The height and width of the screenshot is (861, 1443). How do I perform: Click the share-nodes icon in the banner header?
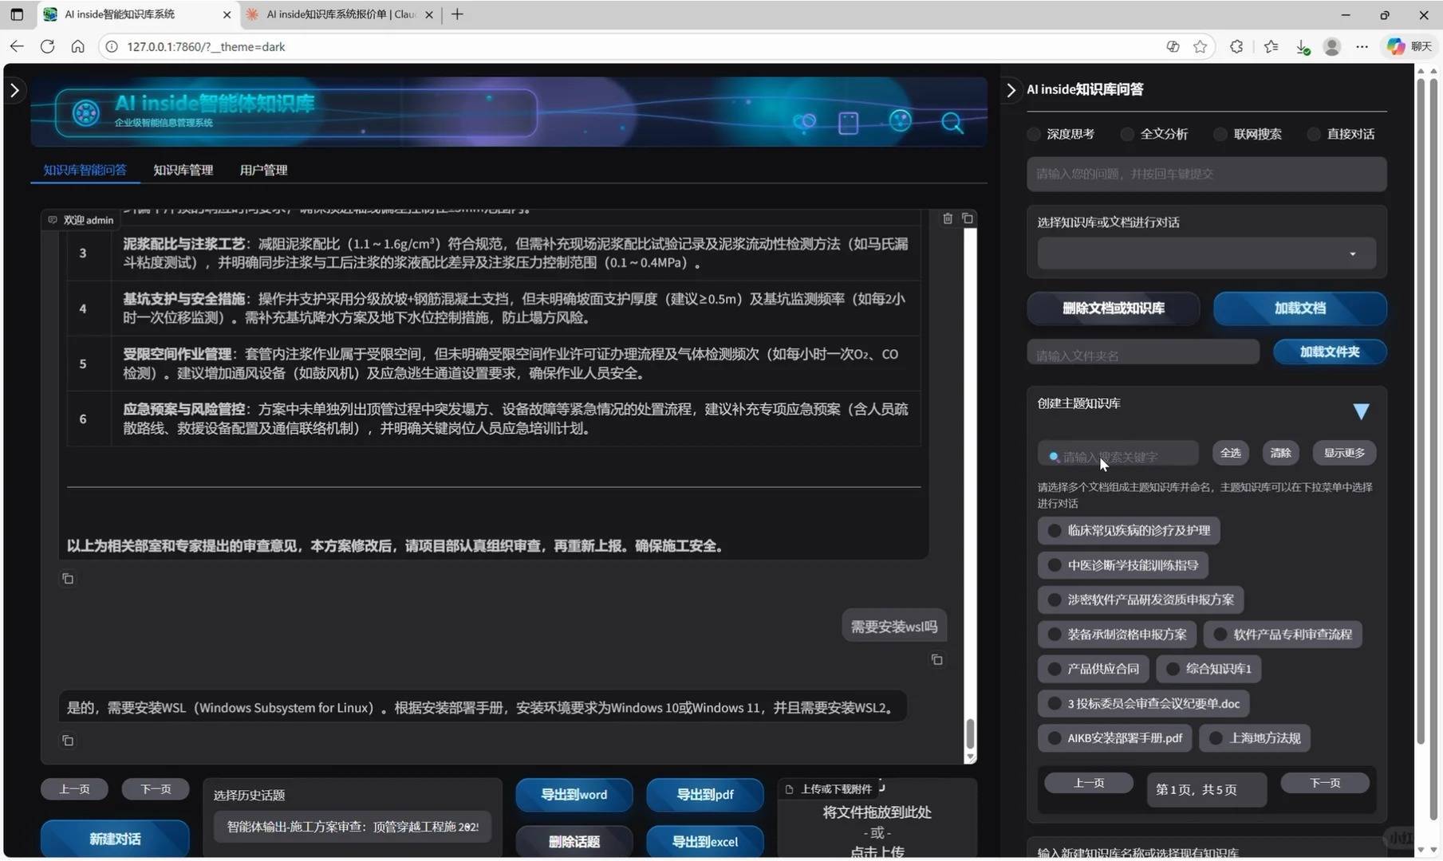805,121
